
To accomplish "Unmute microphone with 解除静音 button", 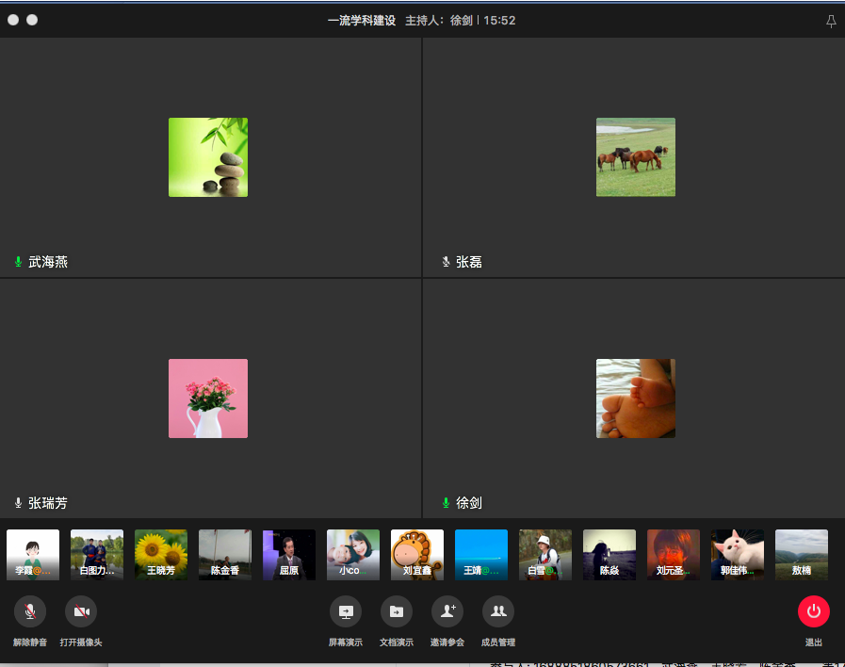I will (x=30, y=612).
